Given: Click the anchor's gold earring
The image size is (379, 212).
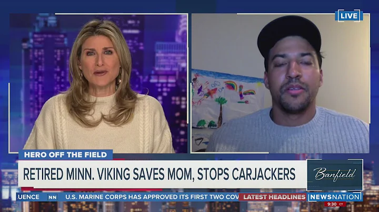Looking at the screenshot, I should click(x=119, y=77).
